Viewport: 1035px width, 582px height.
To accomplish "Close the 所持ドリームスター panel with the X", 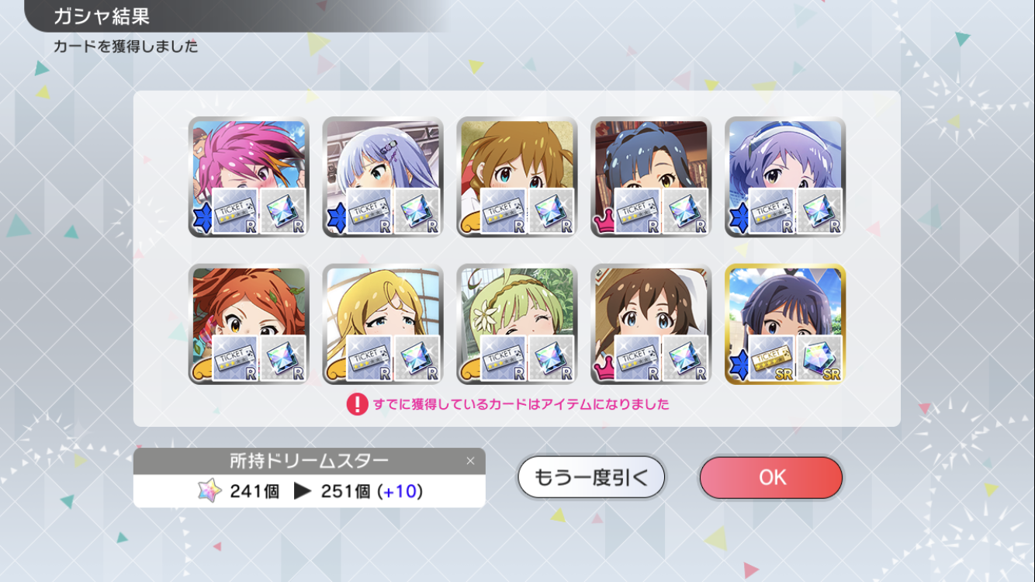I will point(470,461).
